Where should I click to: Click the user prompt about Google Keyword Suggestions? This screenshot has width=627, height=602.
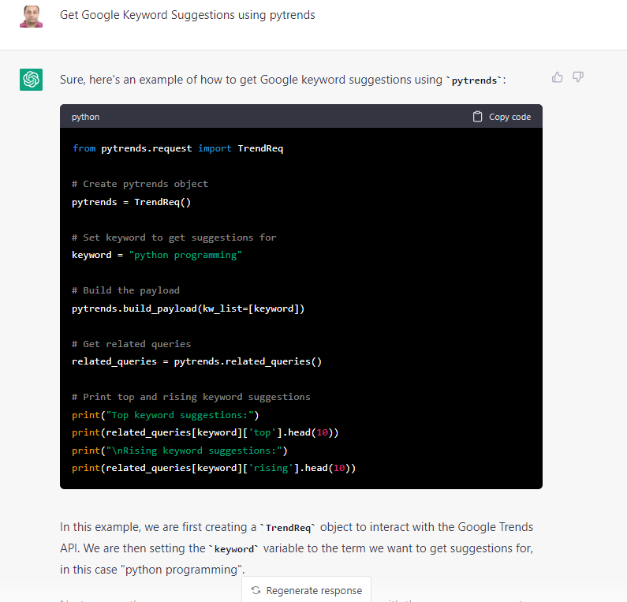187,15
